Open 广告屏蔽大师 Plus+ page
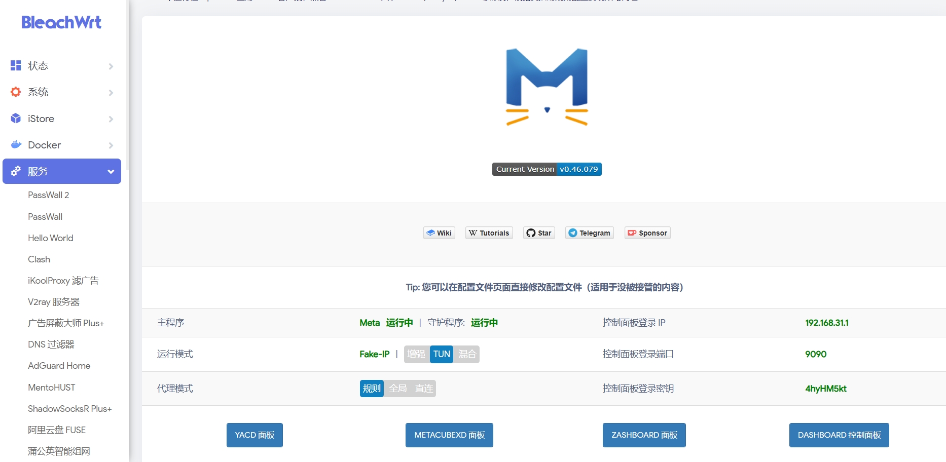946x462 pixels. tap(66, 323)
